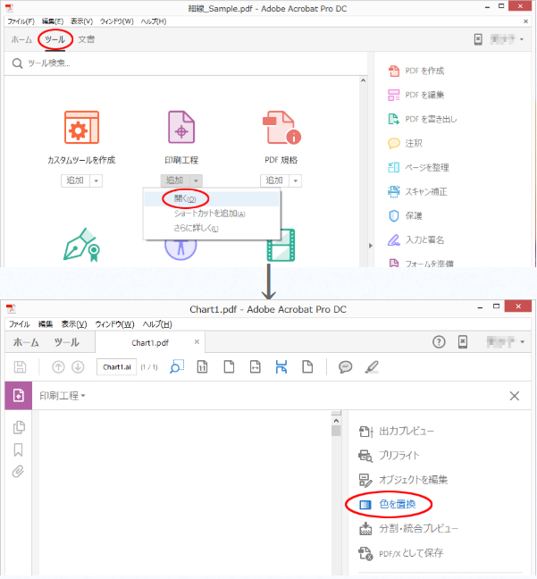Open PDF を作成 in the right panel
Viewport: 537px width, 579px height.
click(x=416, y=71)
